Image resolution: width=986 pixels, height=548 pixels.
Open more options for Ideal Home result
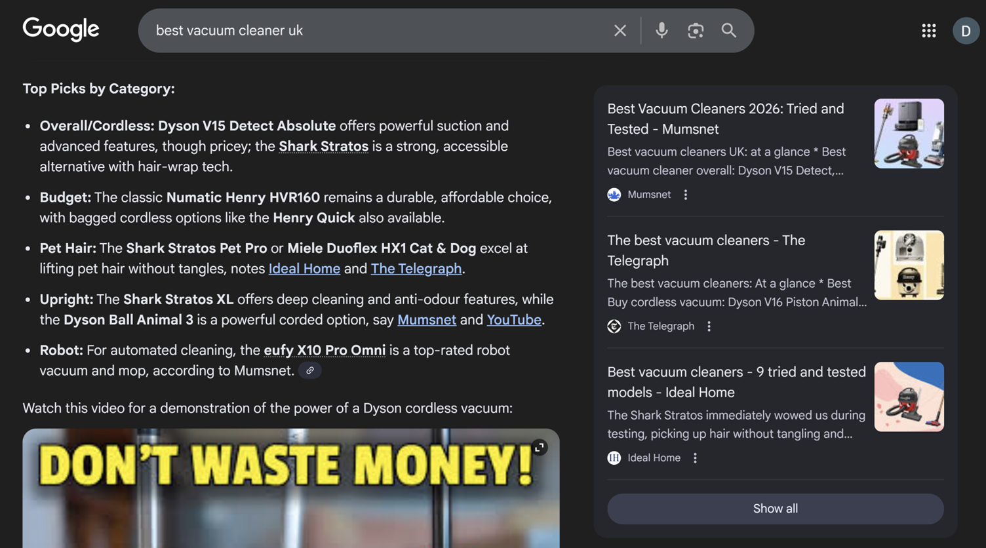coord(695,458)
